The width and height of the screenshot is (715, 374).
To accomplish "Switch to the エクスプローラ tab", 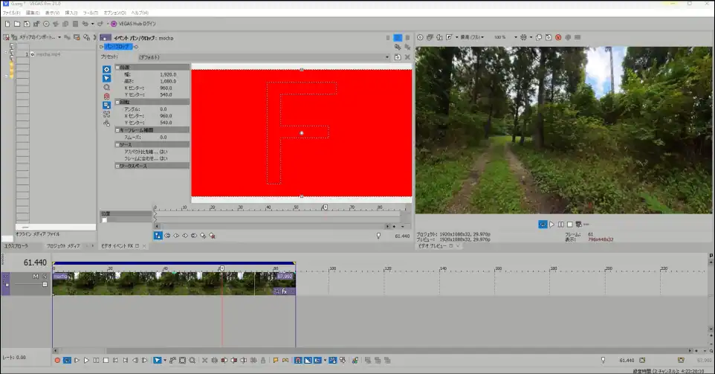I will 16,246.
